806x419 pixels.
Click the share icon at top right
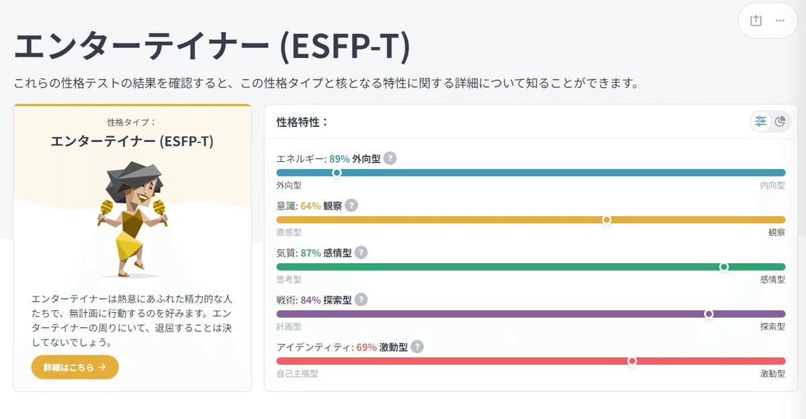click(756, 20)
